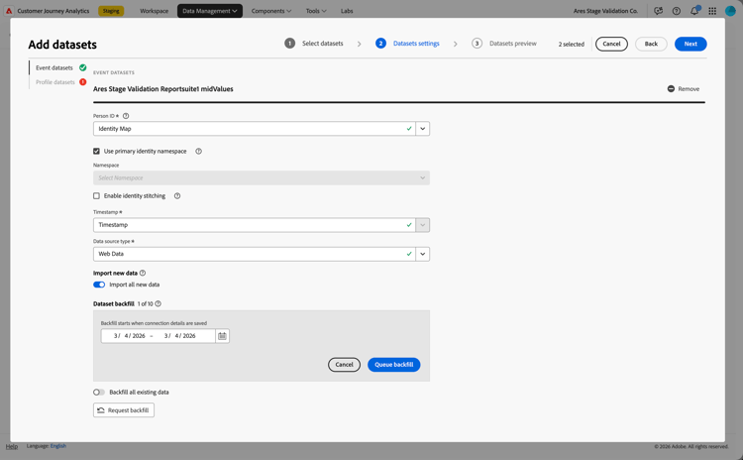This screenshot has width=743, height=460.
Task: Expand the Timestamp dropdown arrow
Action: [423, 225]
